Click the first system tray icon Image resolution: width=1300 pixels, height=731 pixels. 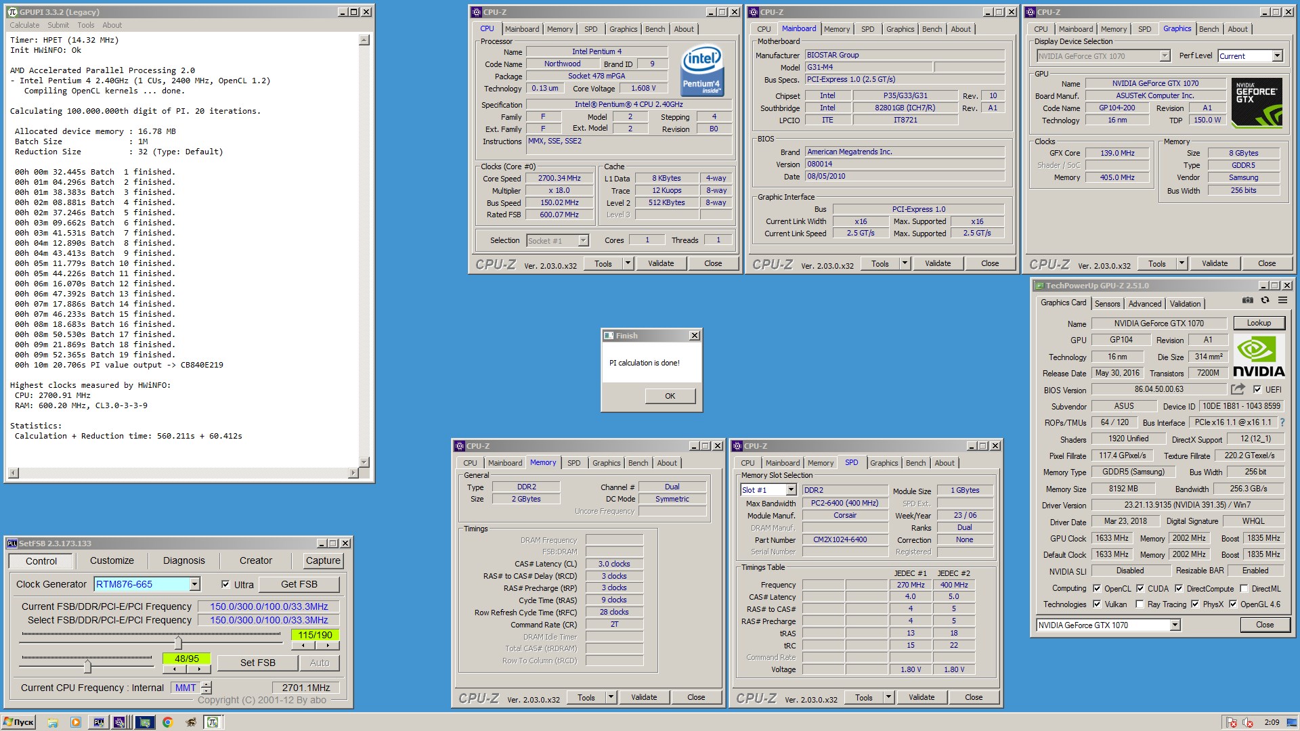pyautogui.click(x=1232, y=723)
